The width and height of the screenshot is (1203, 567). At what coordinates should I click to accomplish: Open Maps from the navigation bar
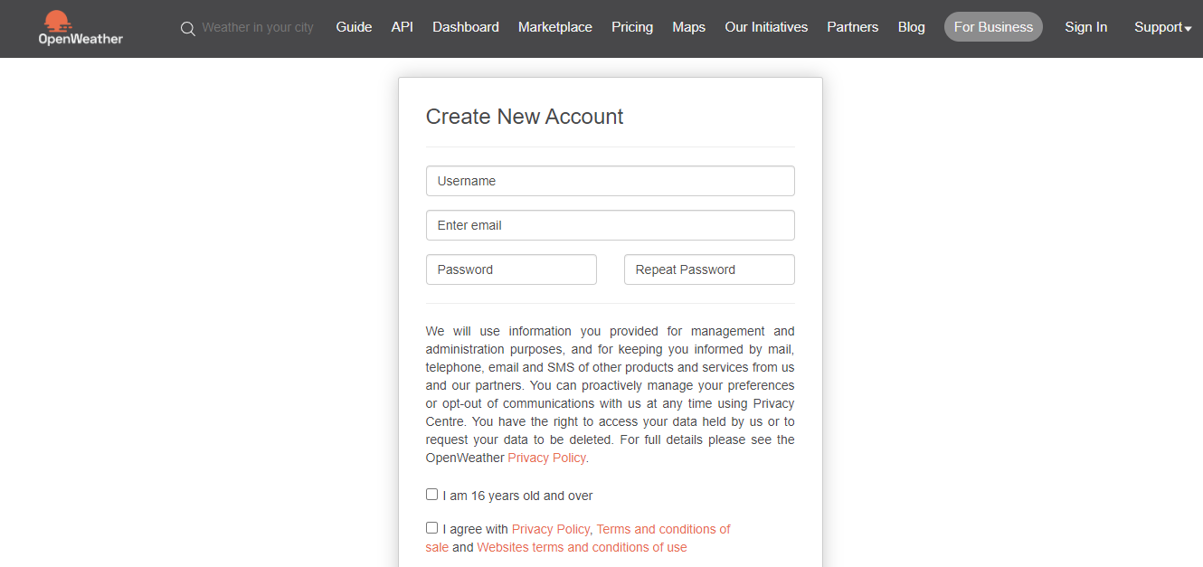pyautogui.click(x=689, y=27)
